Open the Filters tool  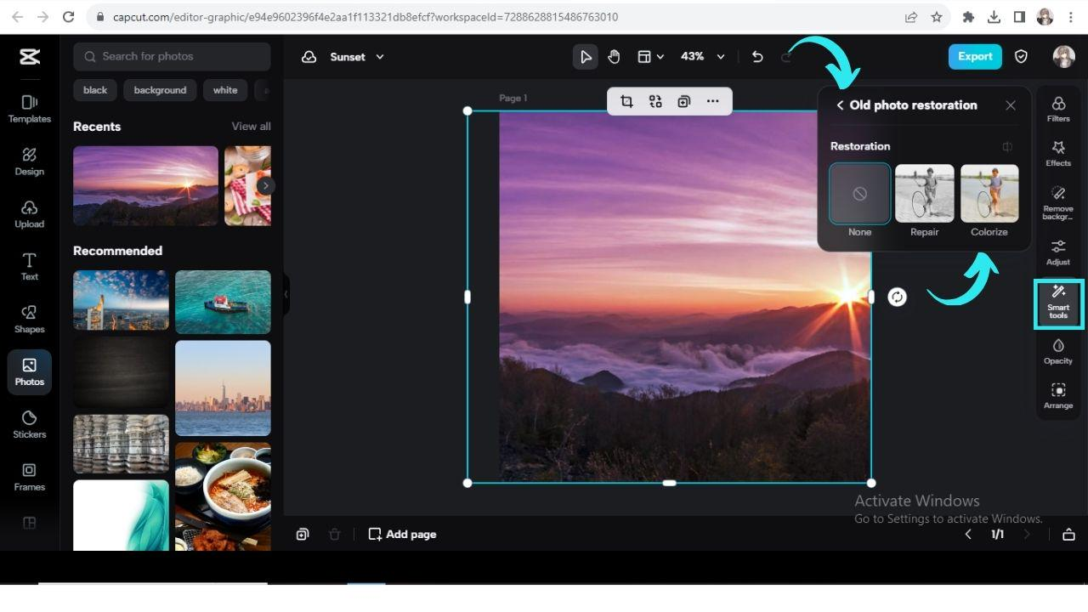1058,109
